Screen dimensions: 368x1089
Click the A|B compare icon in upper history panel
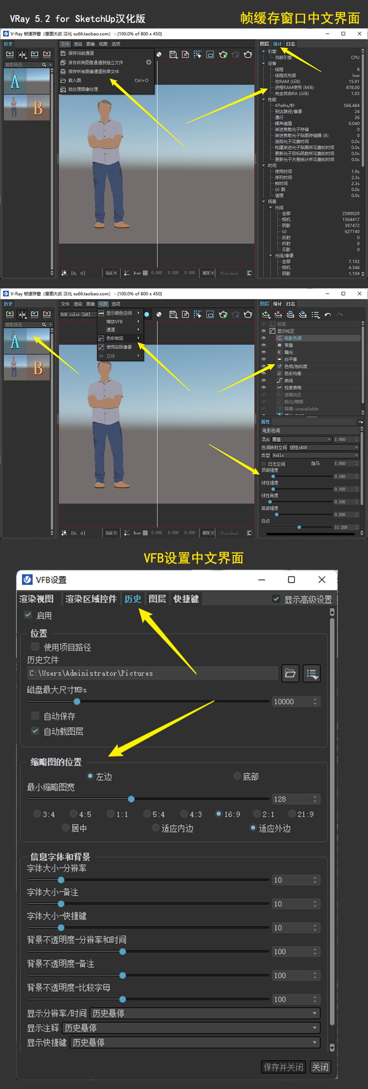(22, 55)
